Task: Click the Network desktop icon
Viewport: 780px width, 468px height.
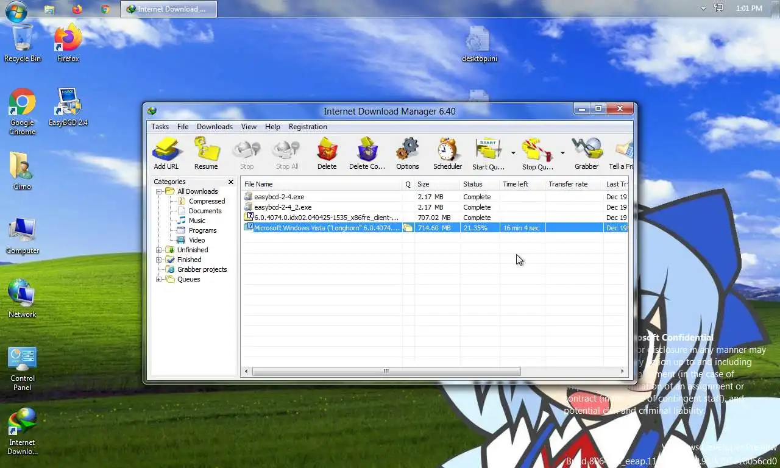Action: pyautogui.click(x=23, y=299)
